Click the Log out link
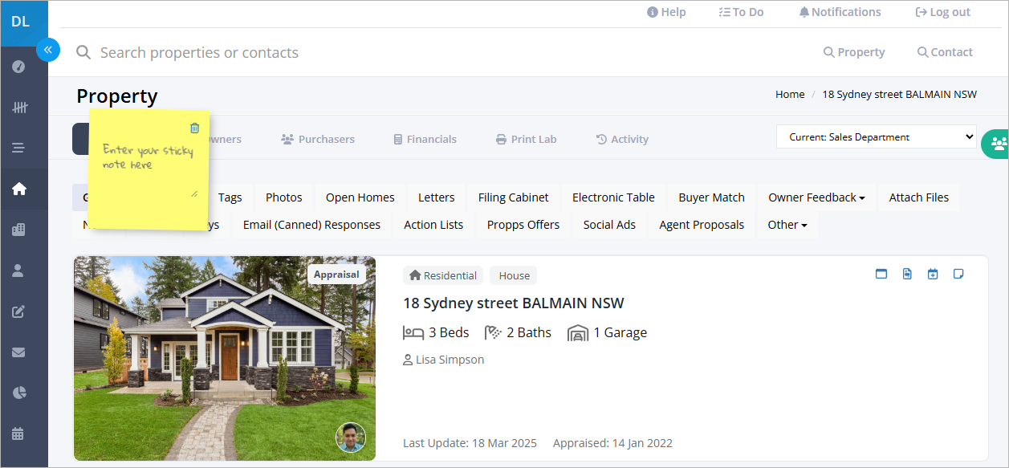Screen dimensions: 1009x468 click(x=943, y=12)
